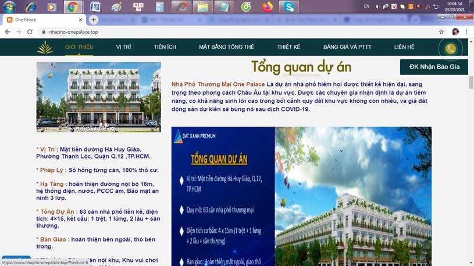Click the round phone call icon
Viewport: 474px width, 266px height.
[450, 49]
